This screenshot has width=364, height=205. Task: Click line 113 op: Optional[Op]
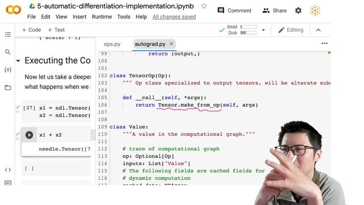[x=148, y=156]
